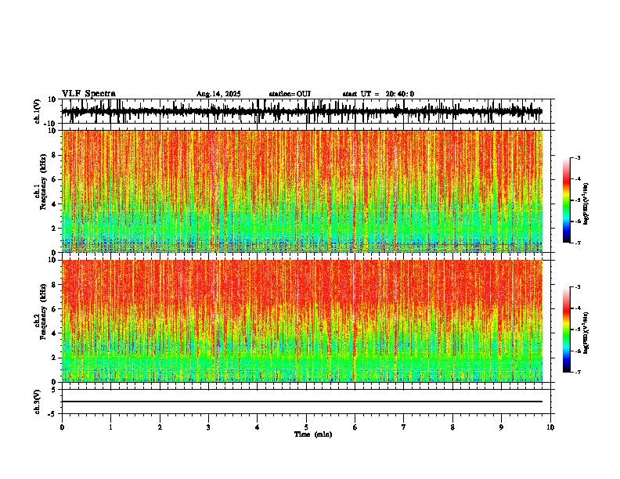Select the "start UT = 20:40:0" text
Viewport: 620px width, 479px height.
click(378, 94)
